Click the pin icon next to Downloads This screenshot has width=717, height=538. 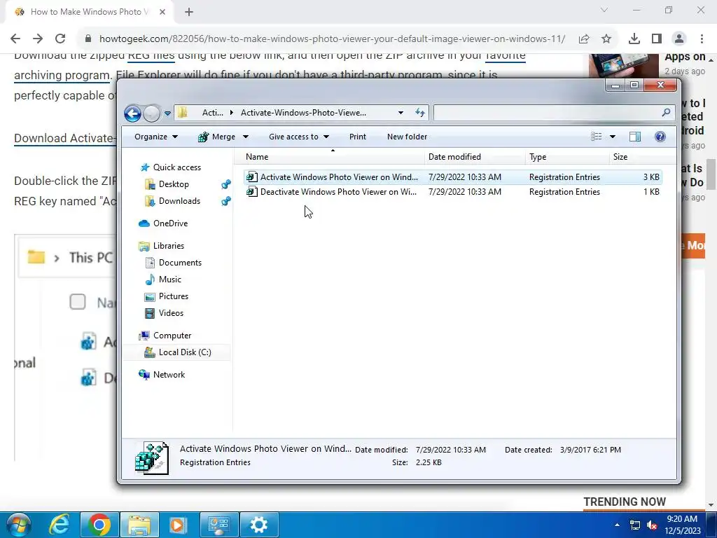click(225, 201)
